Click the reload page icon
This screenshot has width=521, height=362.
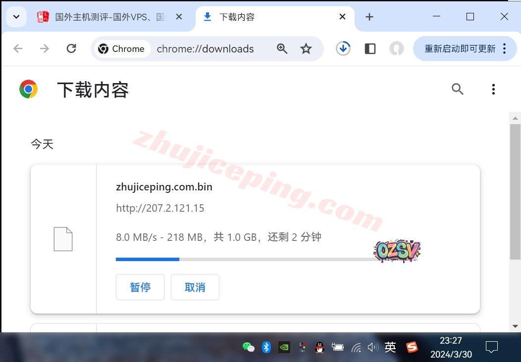(71, 48)
